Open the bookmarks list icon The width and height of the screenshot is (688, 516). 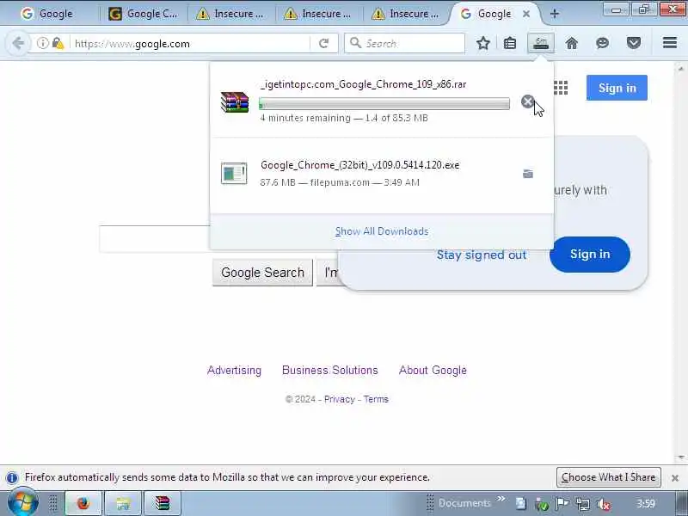pos(510,43)
